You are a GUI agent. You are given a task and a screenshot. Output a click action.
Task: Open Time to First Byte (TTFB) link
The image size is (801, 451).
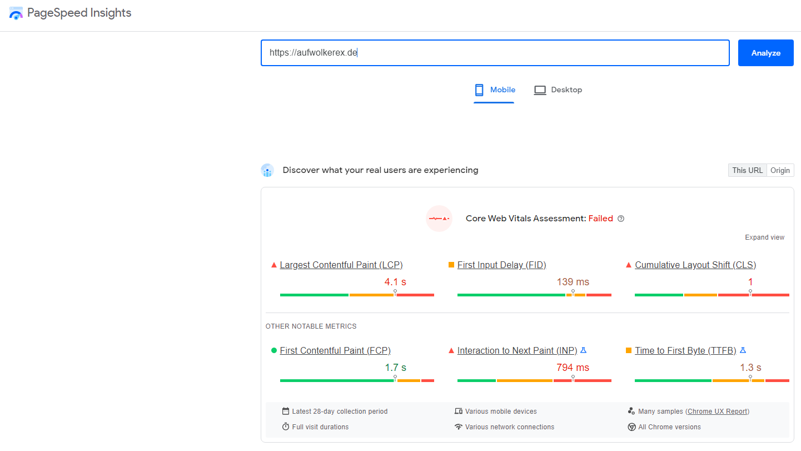[685, 350]
